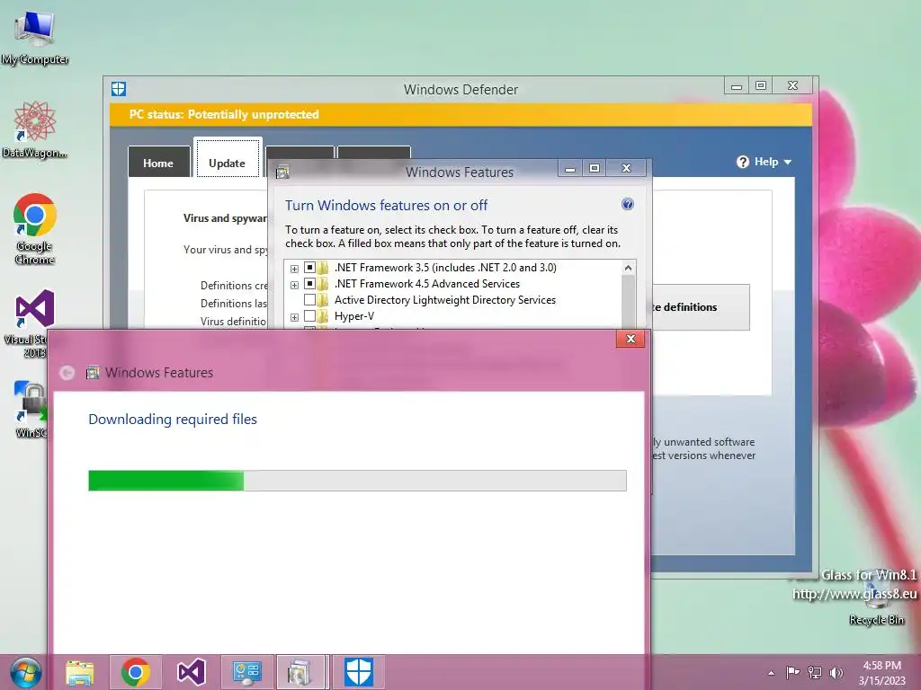This screenshot has width=921, height=690.
Task: Enable Active Directory Lightweight Directory Services checkbox
Action: coord(309,300)
